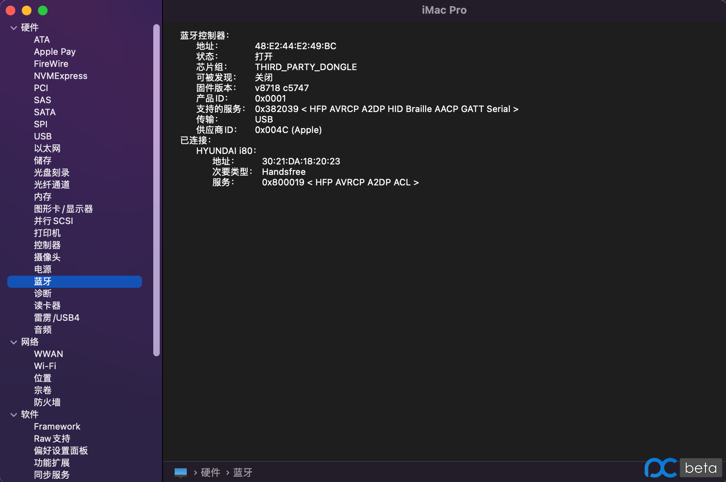726x482 pixels.
Task: Select 光盘刻录 in the sidebar
Action: pos(52,172)
